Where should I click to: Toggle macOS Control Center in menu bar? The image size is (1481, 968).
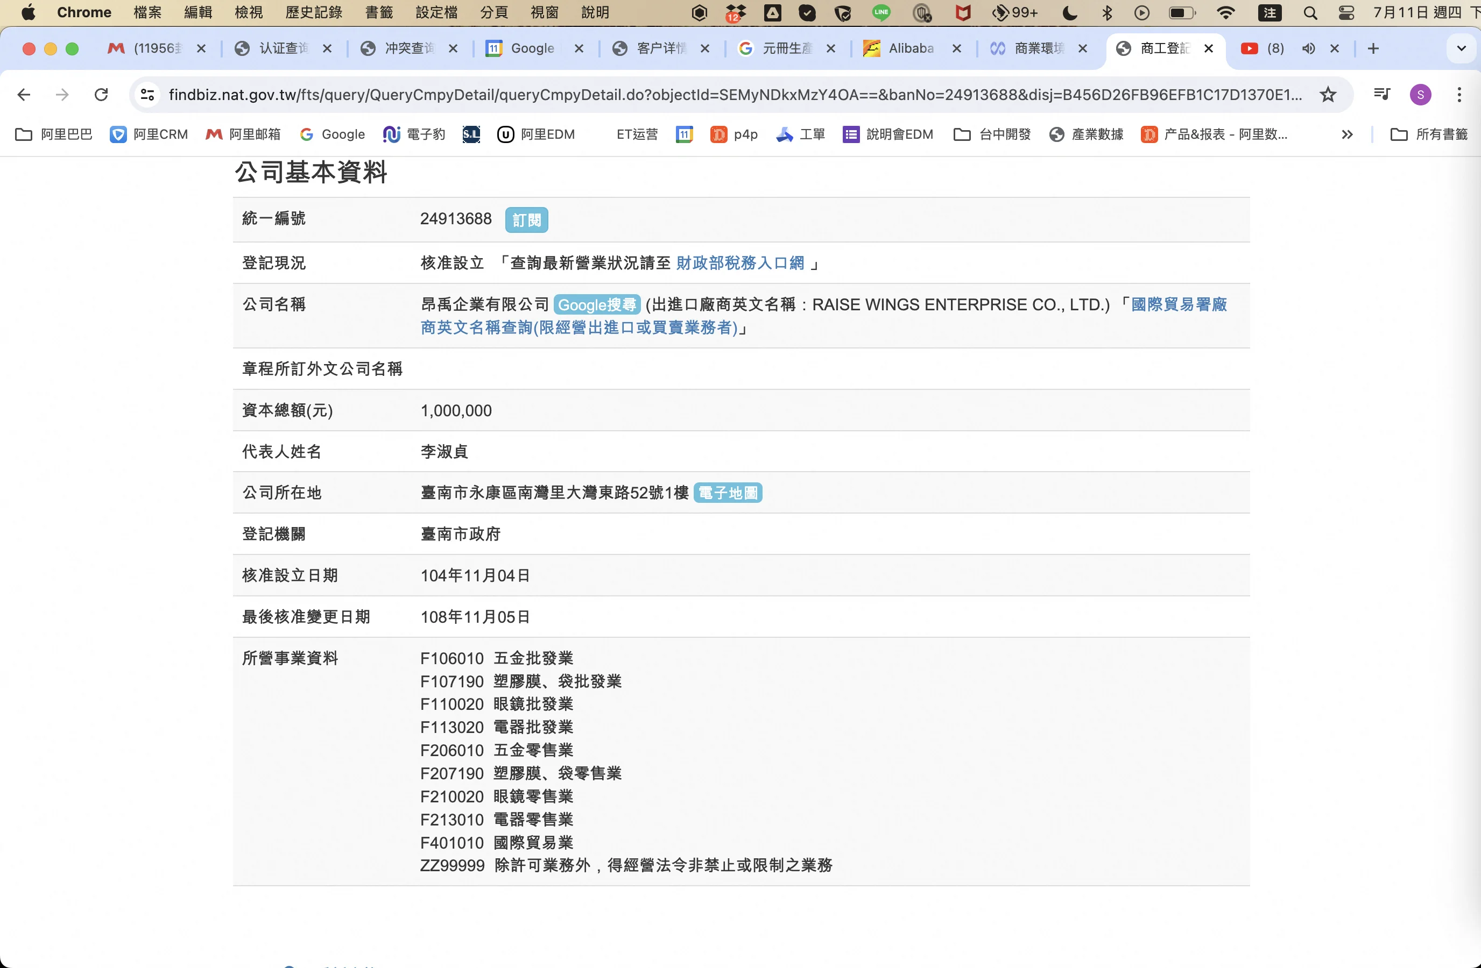(x=1346, y=12)
